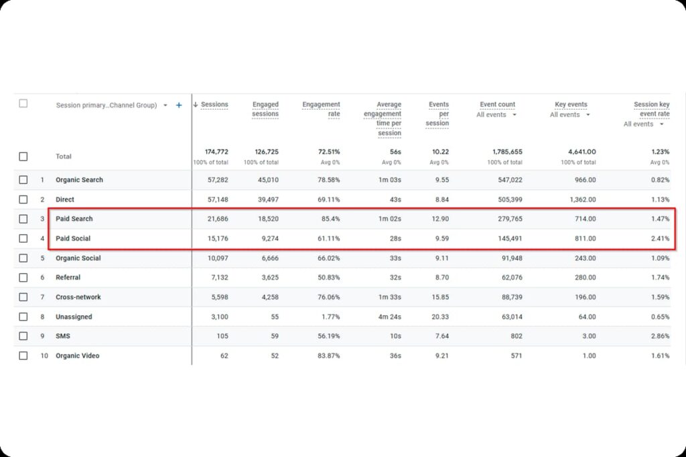
Task: Select the Organic Video row checkbox
Action: [23, 356]
